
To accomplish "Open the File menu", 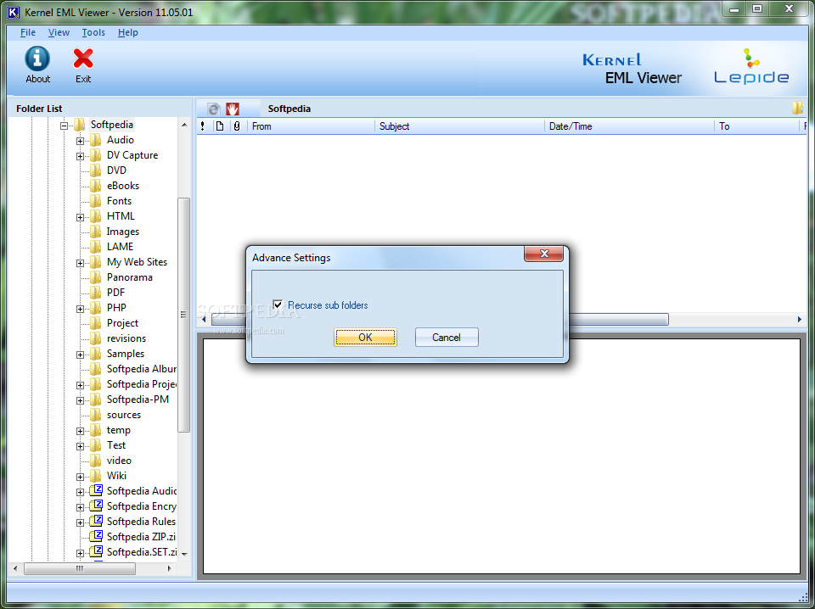I will tap(28, 33).
